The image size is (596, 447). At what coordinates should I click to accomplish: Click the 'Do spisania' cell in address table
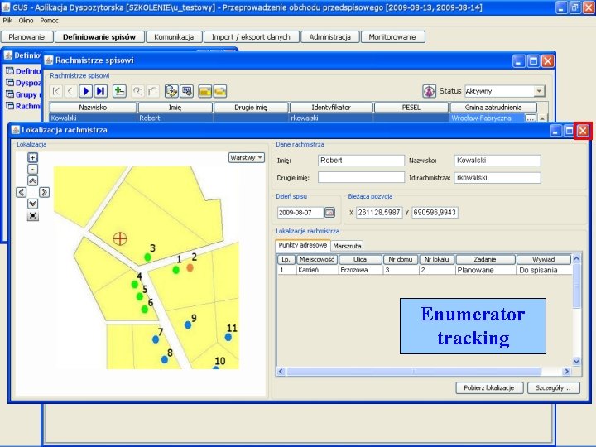pyautogui.click(x=544, y=270)
